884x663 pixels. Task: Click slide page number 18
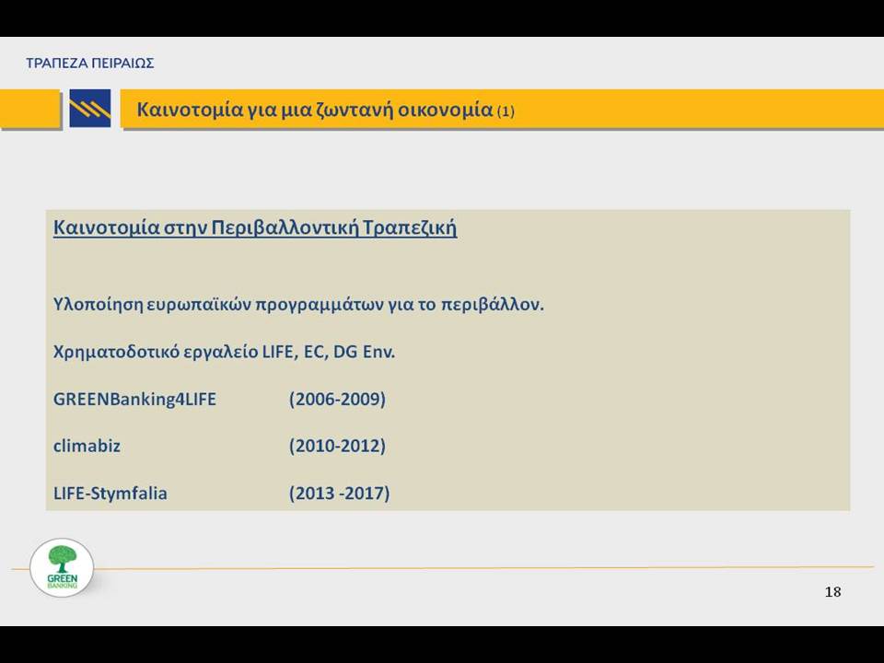tap(832, 592)
